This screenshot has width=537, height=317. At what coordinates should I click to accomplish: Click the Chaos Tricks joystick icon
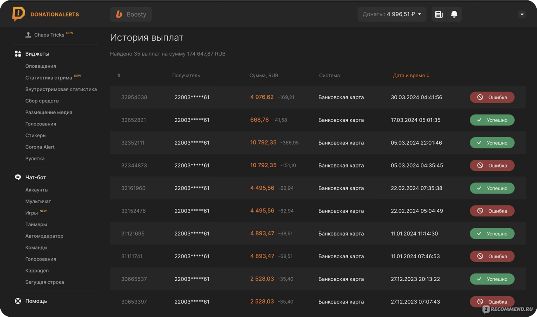28,35
